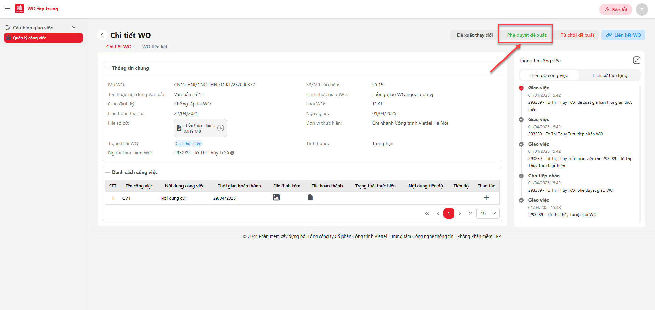Switch to the WO liên kết tab
The width and height of the screenshot is (655, 310).
(155, 47)
